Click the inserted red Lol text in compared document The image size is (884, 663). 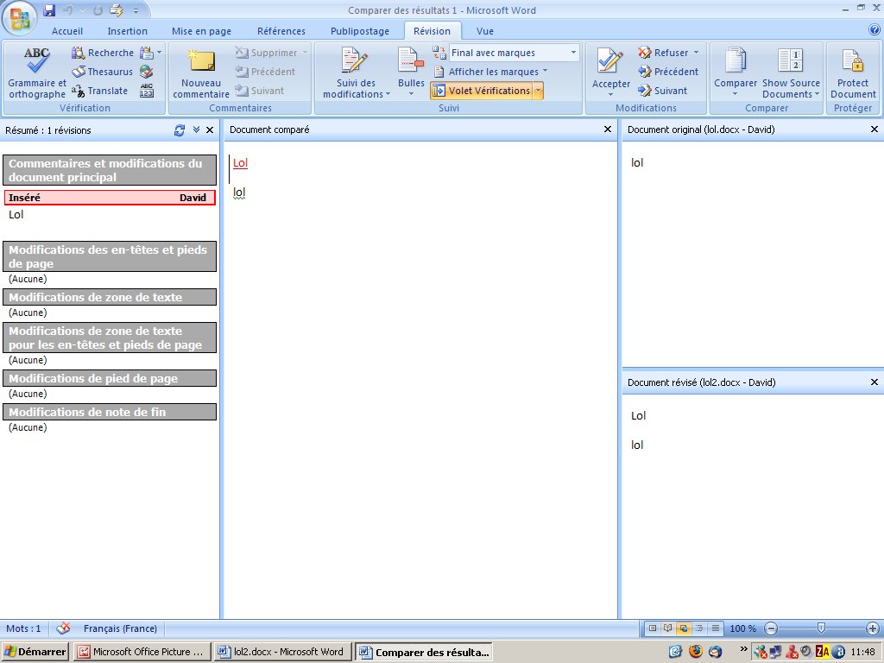tap(240, 163)
